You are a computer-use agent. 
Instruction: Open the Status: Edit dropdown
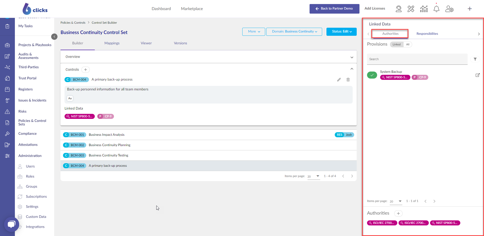click(342, 31)
